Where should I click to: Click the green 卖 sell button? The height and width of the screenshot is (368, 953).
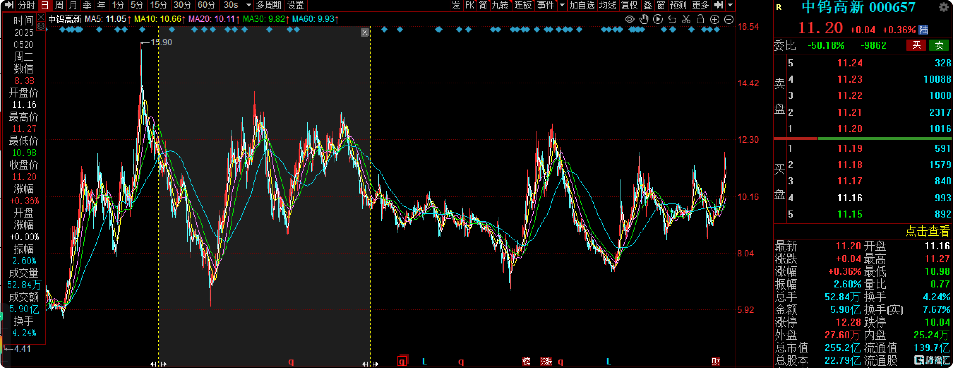tap(939, 45)
